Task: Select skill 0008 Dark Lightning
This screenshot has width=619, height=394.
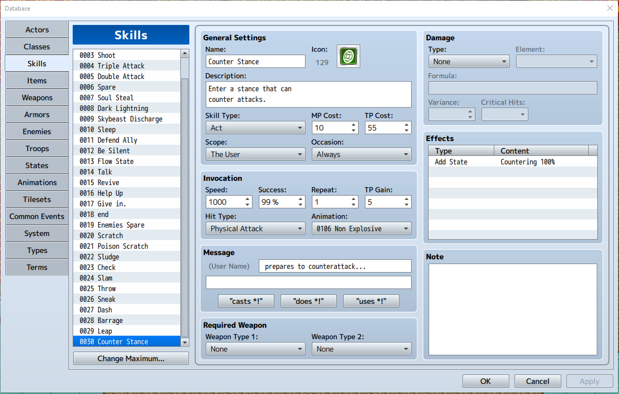Action: [127, 108]
